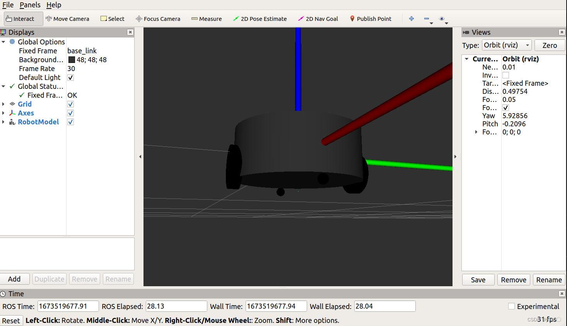Open the view Type dropdown
The width and height of the screenshot is (567, 326).
coord(507,45)
